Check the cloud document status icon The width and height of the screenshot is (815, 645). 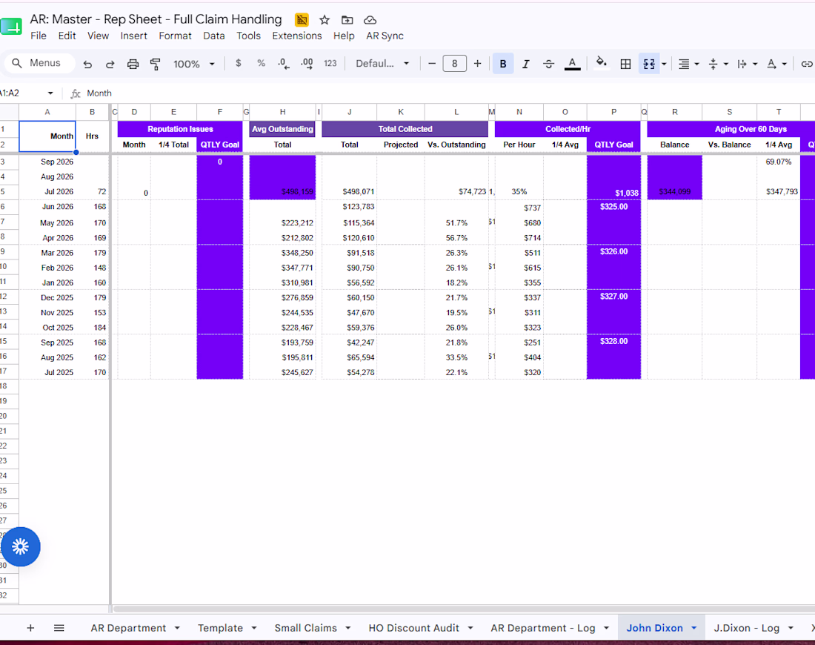tap(370, 20)
